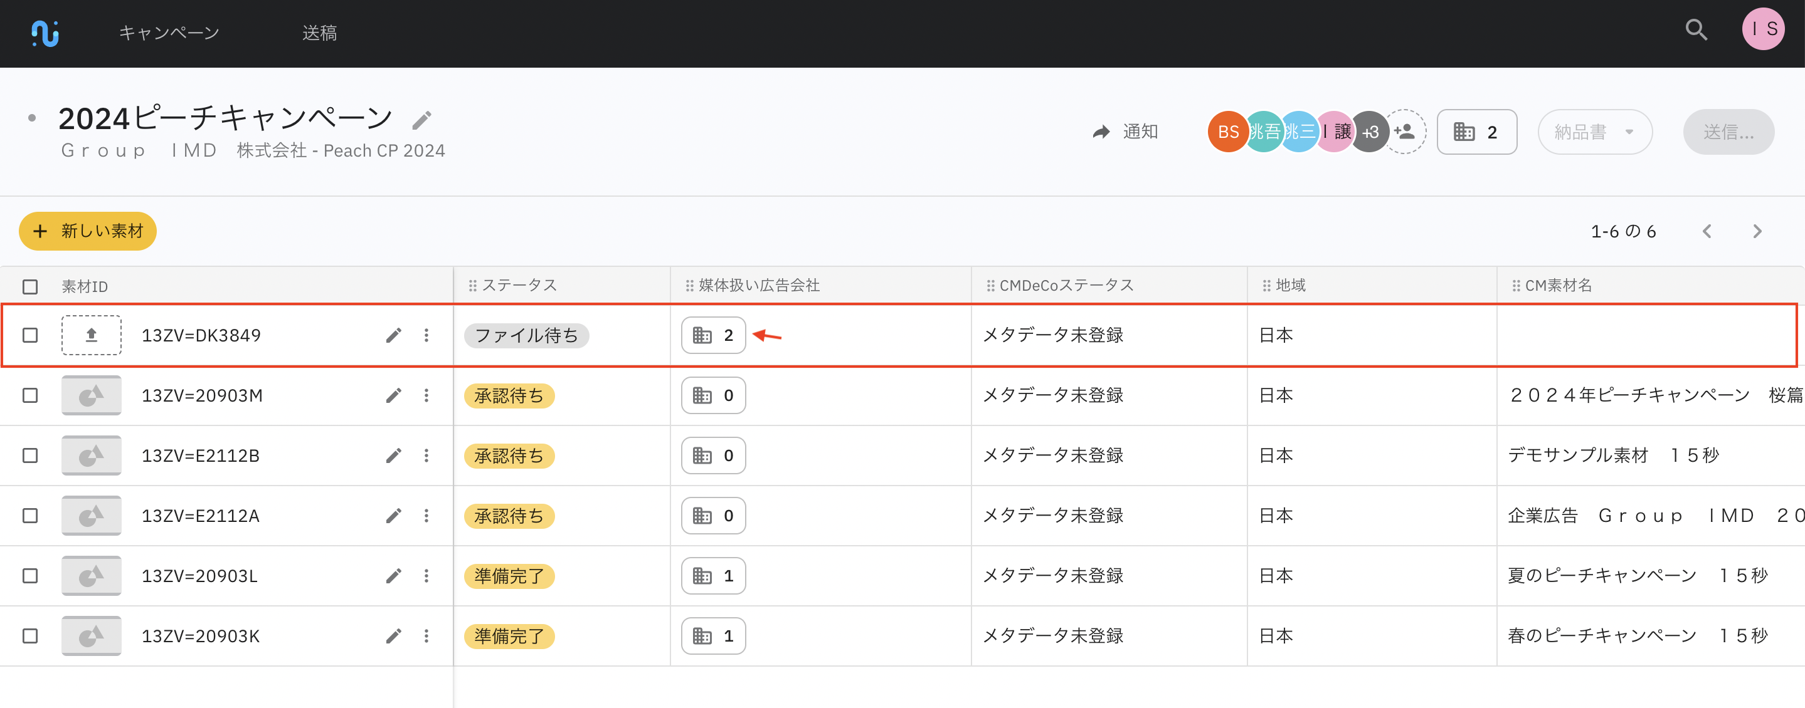This screenshot has height=708, width=1805.
Task: Open three-dot menu for 13ZV=20903K
Action: [426, 636]
